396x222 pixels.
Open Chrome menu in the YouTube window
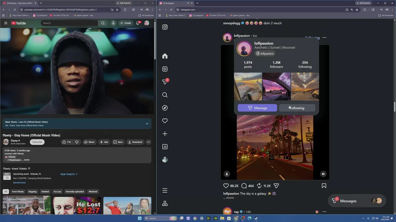point(153,10)
